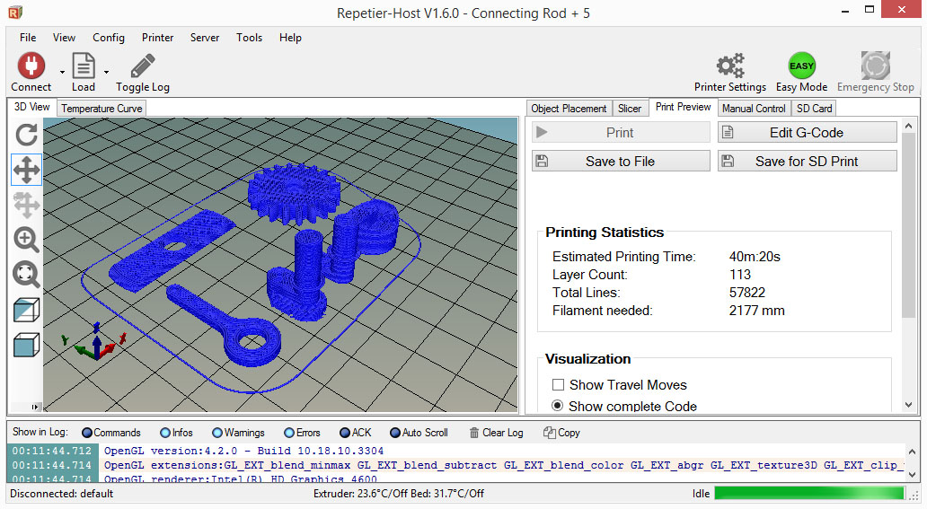The width and height of the screenshot is (927, 509).
Task: Activate the Zoom view magnifier tool
Action: 27,240
